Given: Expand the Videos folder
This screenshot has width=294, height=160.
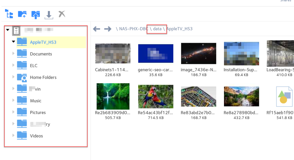Looking at the screenshot, I should [13, 135].
